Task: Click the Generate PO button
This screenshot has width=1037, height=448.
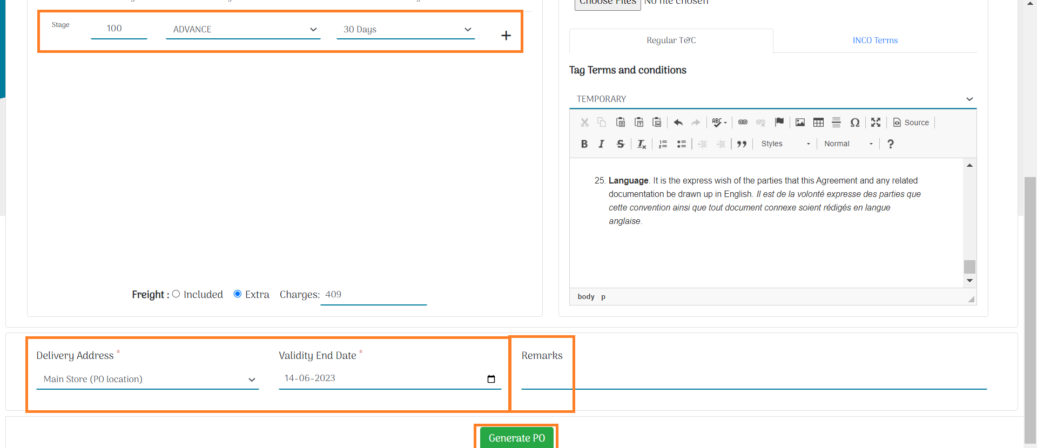Action: point(516,438)
